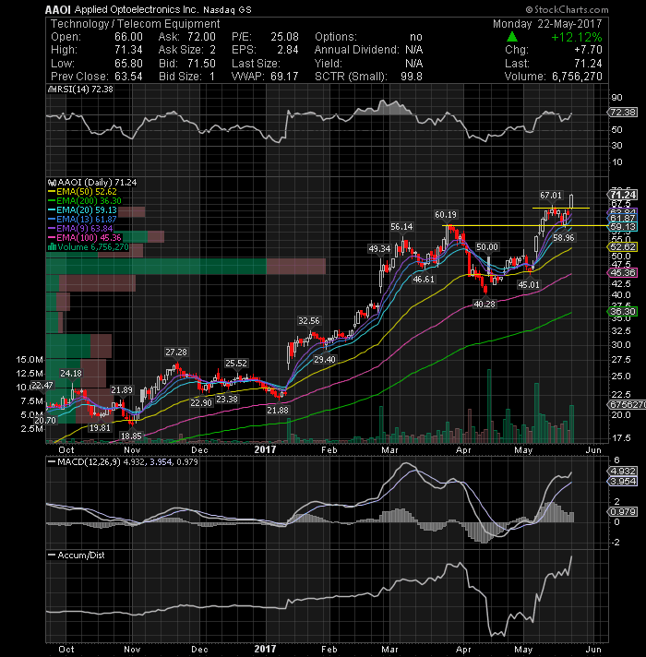Image resolution: width=646 pixels, height=657 pixels.
Task: Click the 2017 label on the bottom-most date axis
Action: (265, 649)
